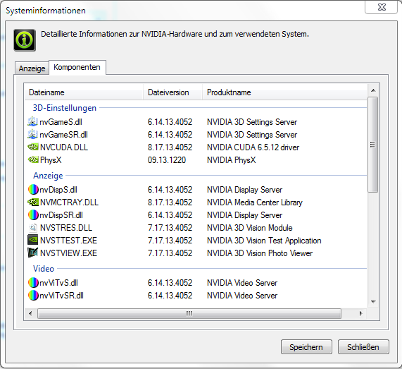
Task: Click NVIDIA 3D Vision Module text
Action: click(250, 228)
